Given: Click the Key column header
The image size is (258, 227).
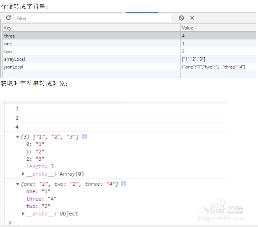Looking at the screenshot, I should pos(91,28).
